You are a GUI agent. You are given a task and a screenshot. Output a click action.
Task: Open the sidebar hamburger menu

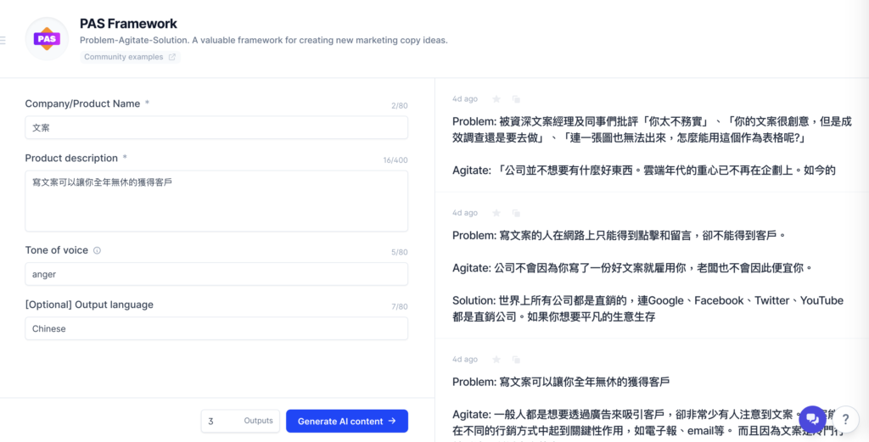3,40
